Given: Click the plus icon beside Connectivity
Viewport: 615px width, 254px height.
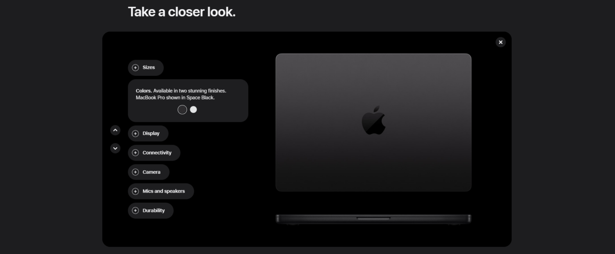Looking at the screenshot, I should coord(135,153).
